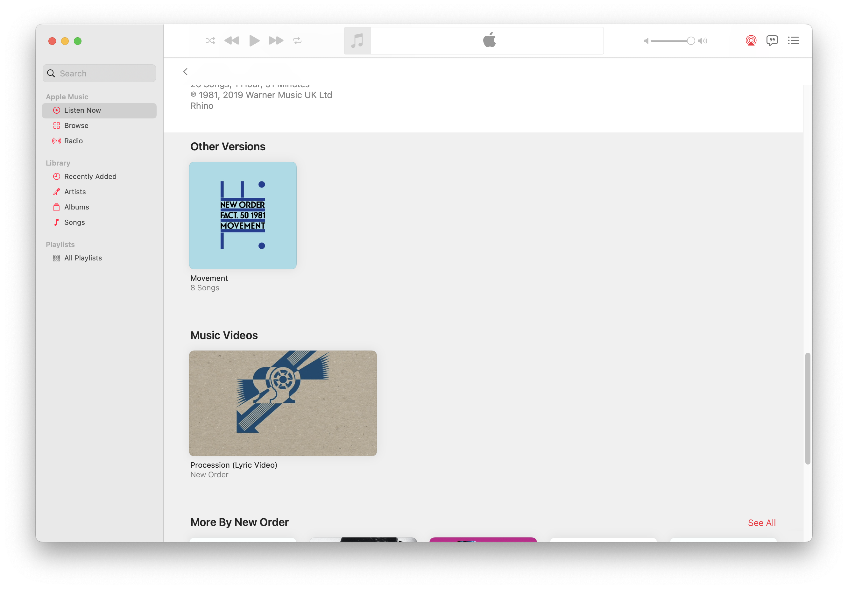Viewport: 848px width, 589px height.
Task: Click the Artists microphone icon
Action: (56, 192)
